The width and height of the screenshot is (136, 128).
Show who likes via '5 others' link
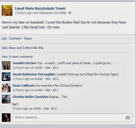click(28, 48)
